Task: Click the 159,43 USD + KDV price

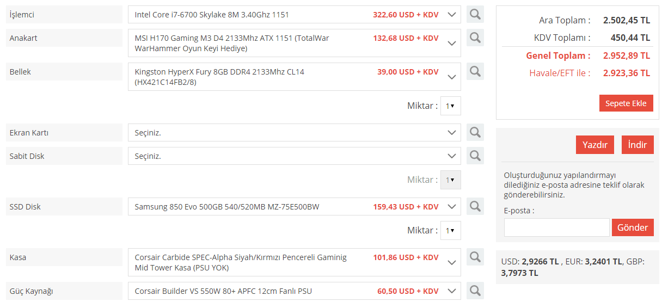Action: click(x=406, y=207)
